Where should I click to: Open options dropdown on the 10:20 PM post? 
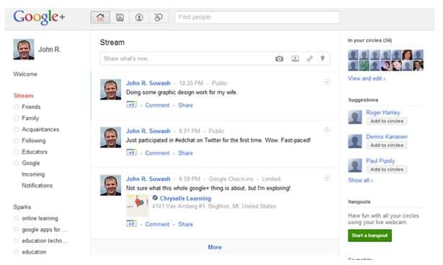pos(327,83)
